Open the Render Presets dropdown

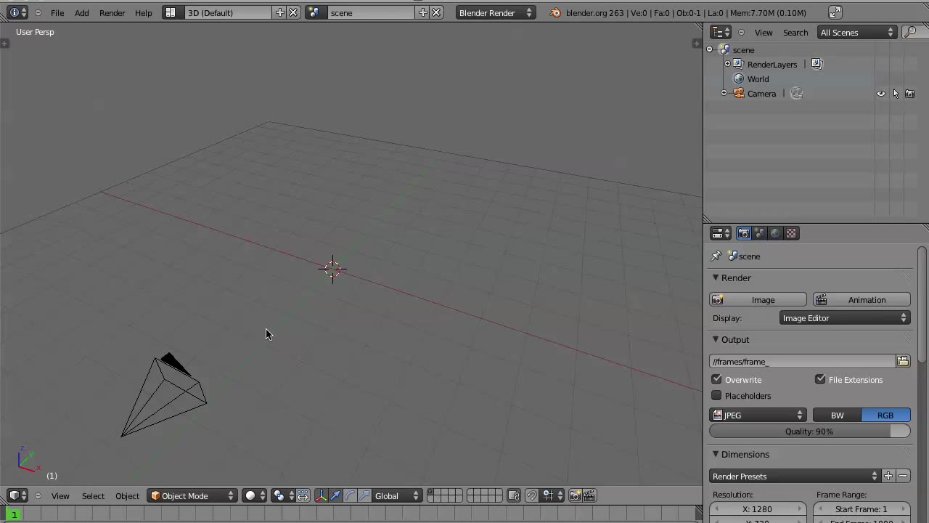(795, 476)
